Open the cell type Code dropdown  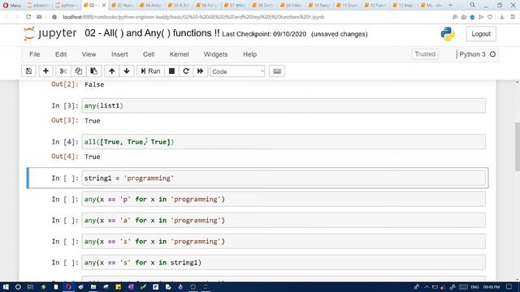[x=237, y=71]
